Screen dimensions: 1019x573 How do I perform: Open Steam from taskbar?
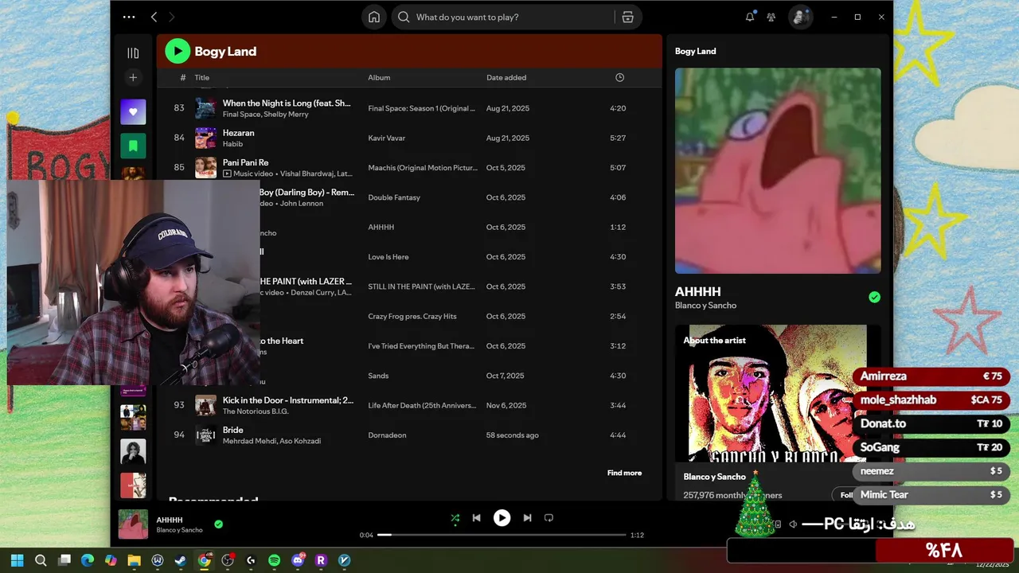click(x=181, y=560)
